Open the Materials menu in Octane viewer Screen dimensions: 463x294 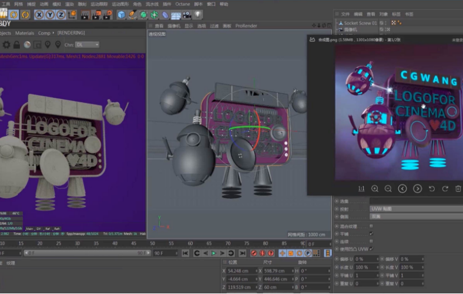[25, 33]
